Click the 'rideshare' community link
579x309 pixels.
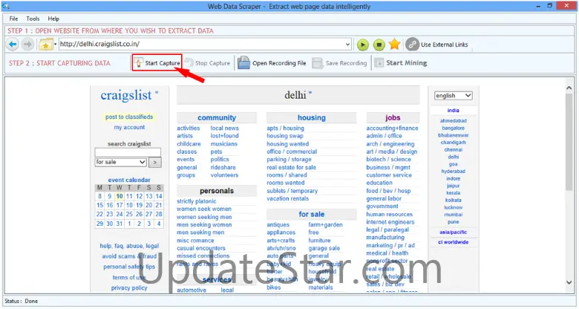point(223,167)
